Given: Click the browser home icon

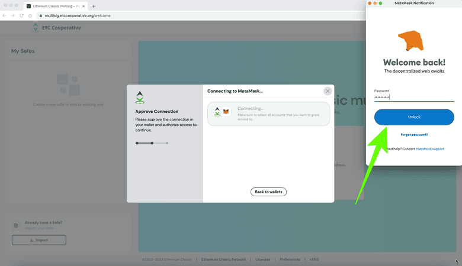Looking at the screenshot, I should (x=31, y=15).
